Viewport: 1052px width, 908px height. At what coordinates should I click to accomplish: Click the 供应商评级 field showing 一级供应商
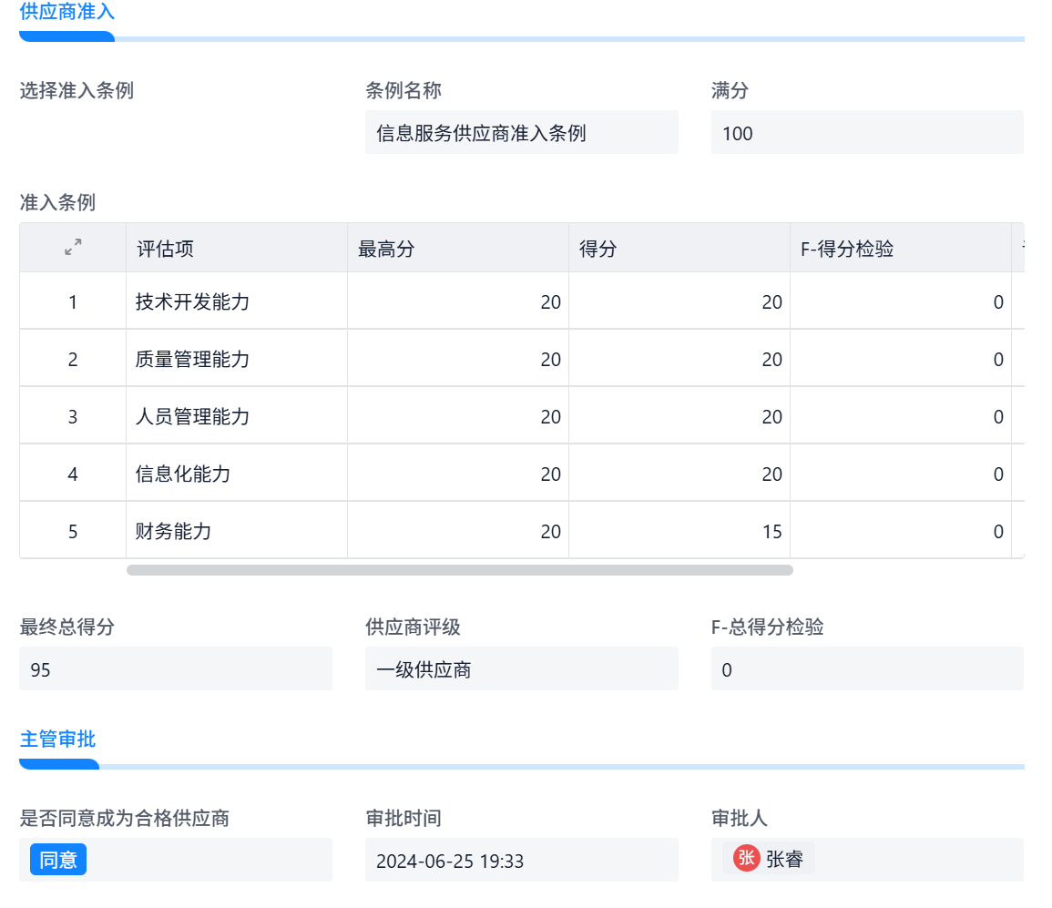pyautogui.click(x=521, y=669)
